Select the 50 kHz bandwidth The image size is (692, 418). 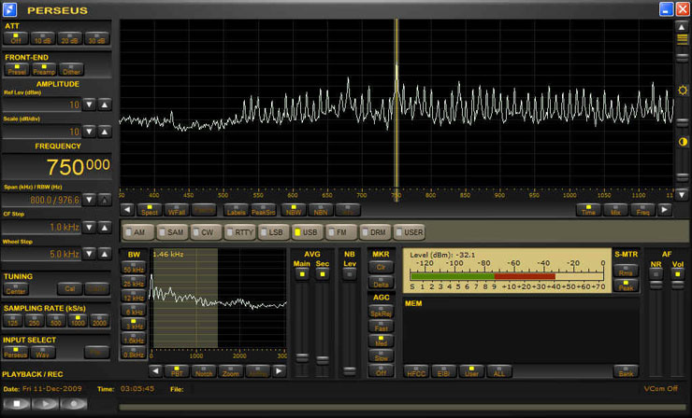click(134, 267)
